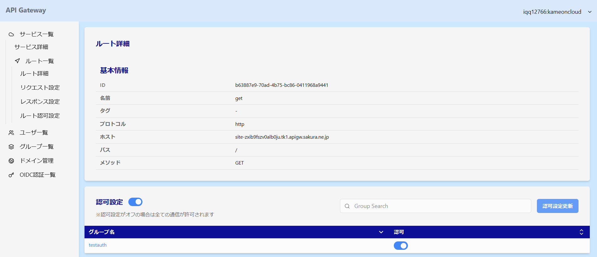The width and height of the screenshot is (597, 257).
Task: Open サービス詳細 in the sidebar
Action: point(31,47)
